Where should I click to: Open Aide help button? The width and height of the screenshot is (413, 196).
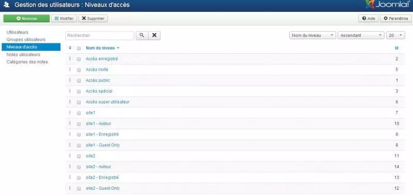tap(369, 19)
